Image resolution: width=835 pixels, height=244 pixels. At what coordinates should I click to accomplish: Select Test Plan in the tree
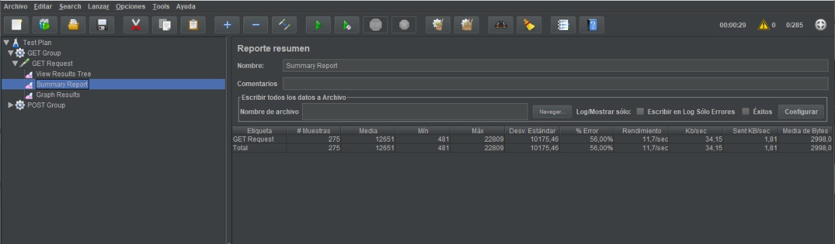[37, 42]
